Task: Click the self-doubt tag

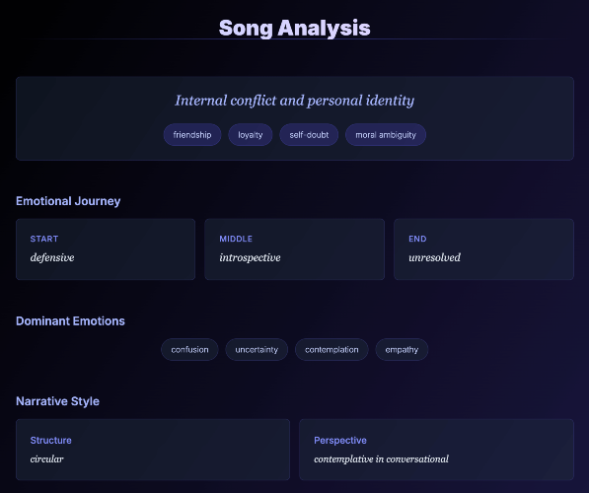Action: [x=309, y=135]
